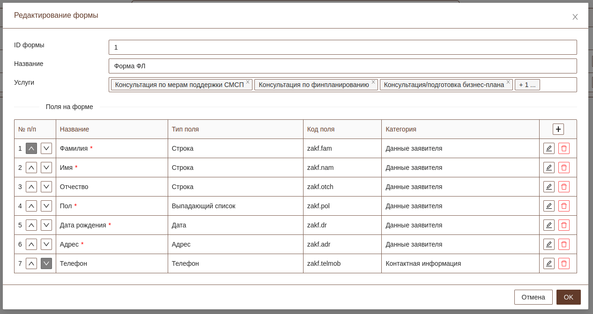The height and width of the screenshot is (314, 593).
Task: Confirm the form with OK button
Action: click(x=568, y=297)
